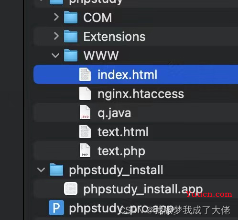Screen dimensions: 238x220
Task: Click the text.php file icon
Action: click(x=85, y=150)
